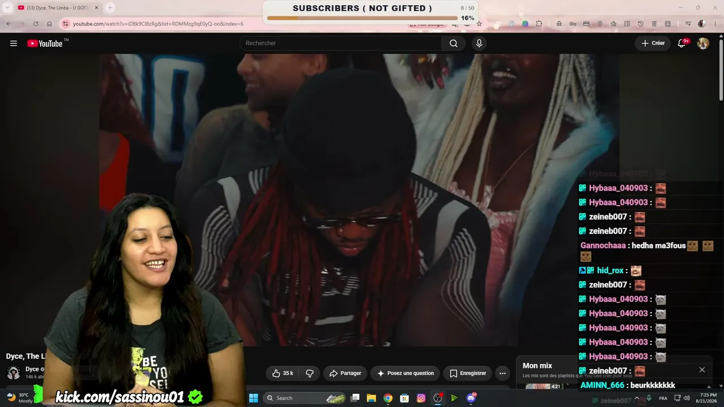This screenshot has height=407, width=724.
Task: Dislike the video
Action: [x=309, y=373]
